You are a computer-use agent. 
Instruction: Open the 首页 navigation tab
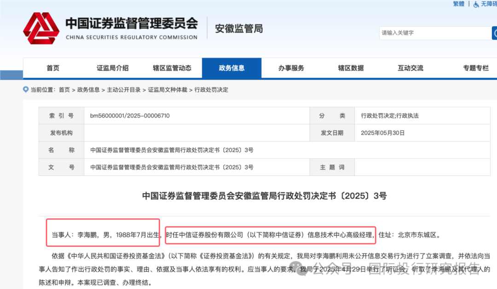click(53, 68)
